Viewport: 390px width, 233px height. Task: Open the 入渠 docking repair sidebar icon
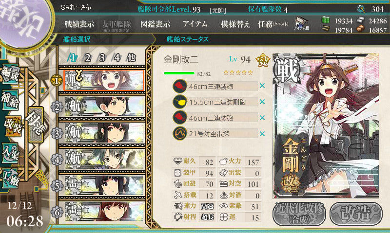click(x=10, y=152)
